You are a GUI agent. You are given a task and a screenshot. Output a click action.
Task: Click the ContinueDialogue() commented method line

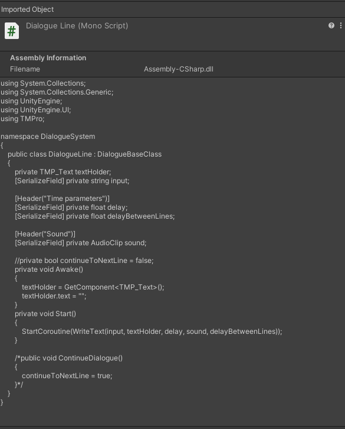pyautogui.click(x=69, y=358)
